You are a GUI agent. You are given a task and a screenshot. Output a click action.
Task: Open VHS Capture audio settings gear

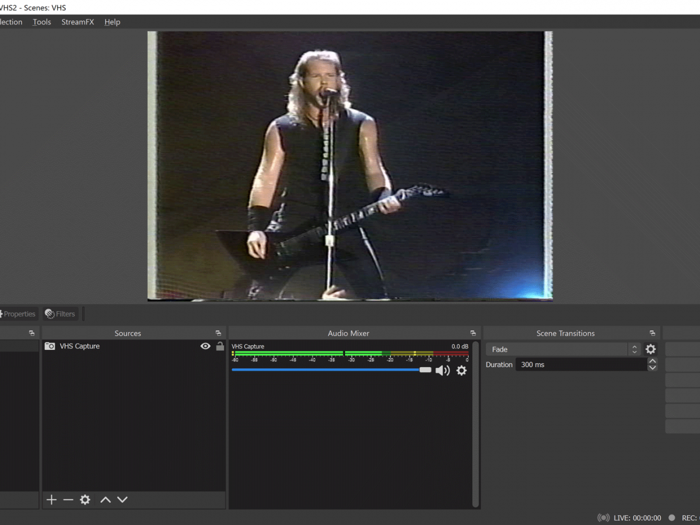coord(461,370)
